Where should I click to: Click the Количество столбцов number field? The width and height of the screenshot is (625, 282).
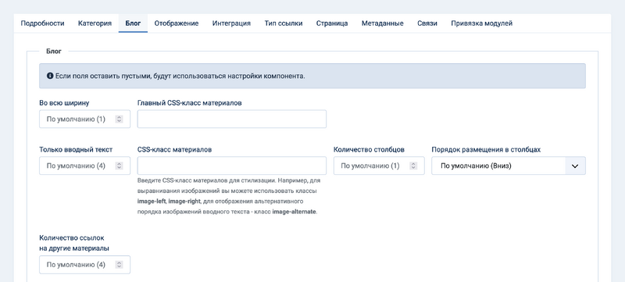pyautogui.click(x=379, y=166)
